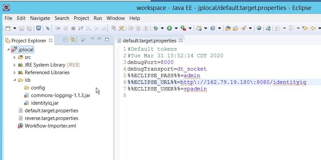This screenshot has height=160, width=321.
Task: Open the Edit menu
Action: point(21,18)
